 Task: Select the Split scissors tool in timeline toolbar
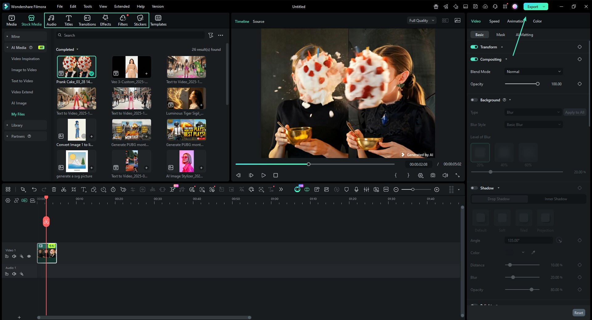click(x=64, y=189)
